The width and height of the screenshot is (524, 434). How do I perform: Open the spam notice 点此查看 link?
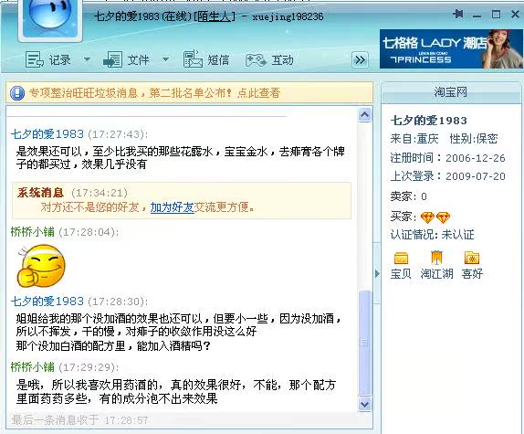coord(258,92)
